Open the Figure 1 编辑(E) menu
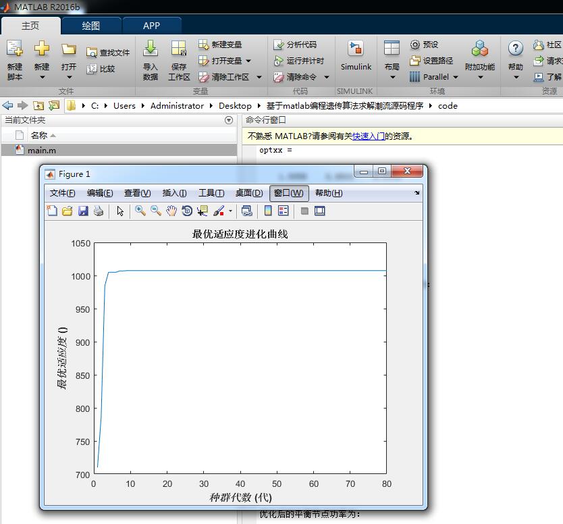Image resolution: width=563 pixels, height=524 pixels. coord(100,193)
